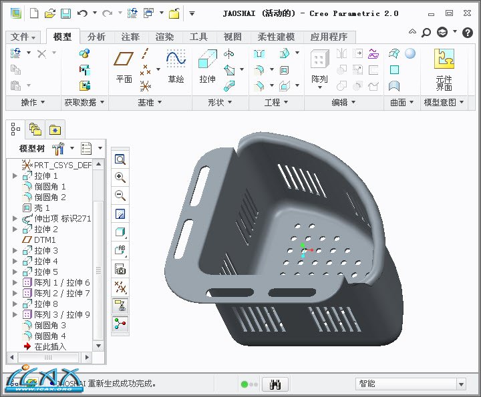
Task: Switch to the 工具 tab
Action: coord(198,37)
